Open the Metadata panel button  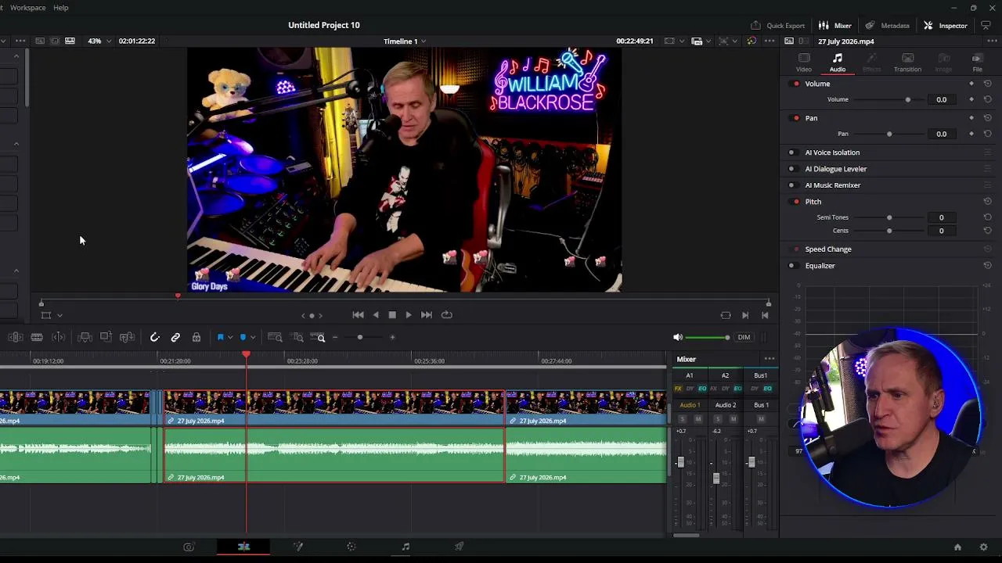click(x=887, y=25)
